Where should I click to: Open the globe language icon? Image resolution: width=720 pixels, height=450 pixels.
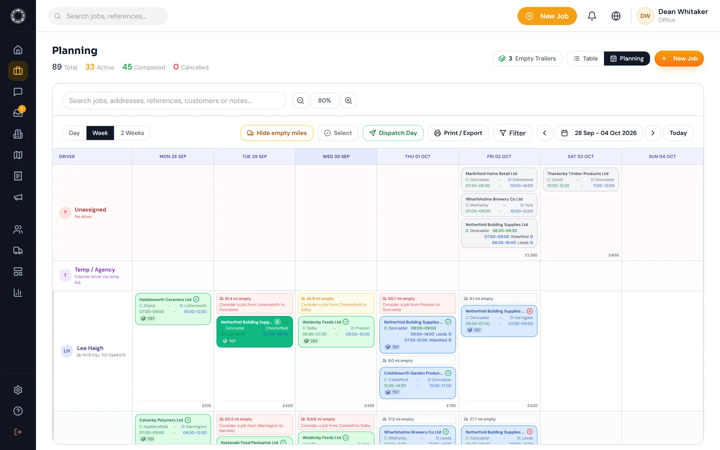tap(616, 16)
